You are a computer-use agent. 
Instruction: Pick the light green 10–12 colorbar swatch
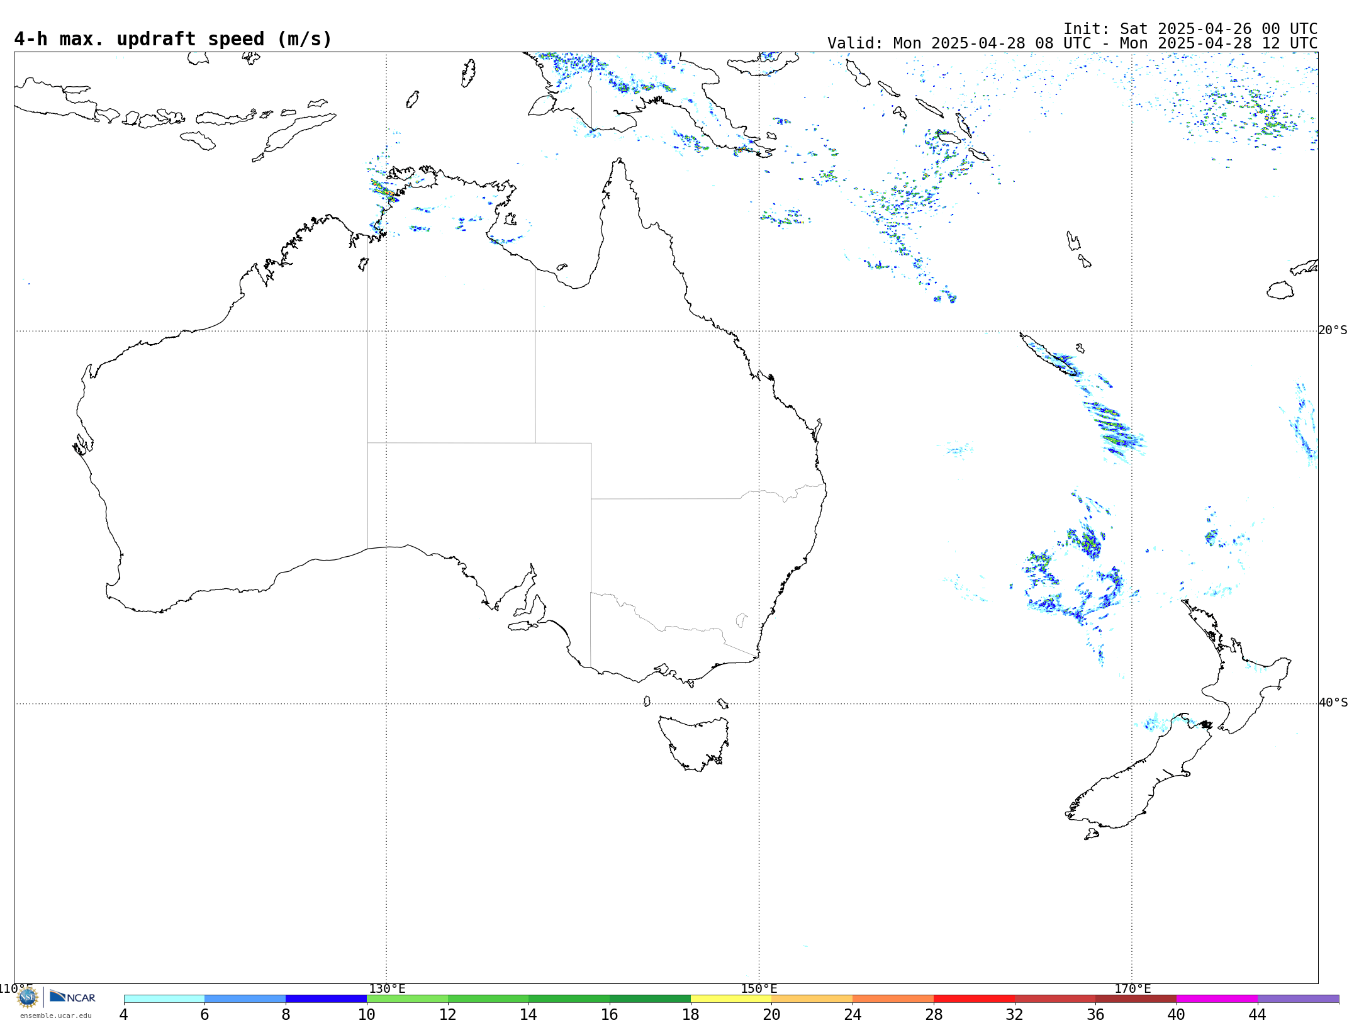407,999
